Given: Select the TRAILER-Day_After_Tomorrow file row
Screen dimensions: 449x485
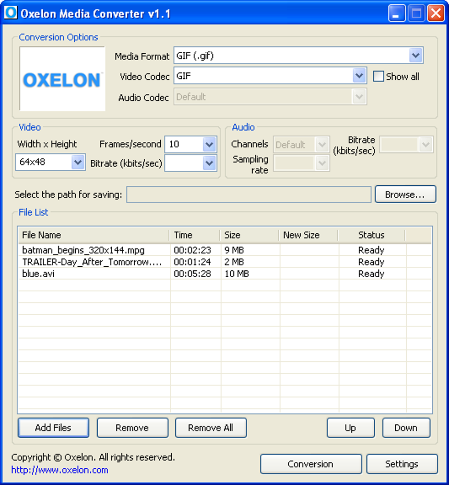Looking at the screenshot, I should point(92,262).
